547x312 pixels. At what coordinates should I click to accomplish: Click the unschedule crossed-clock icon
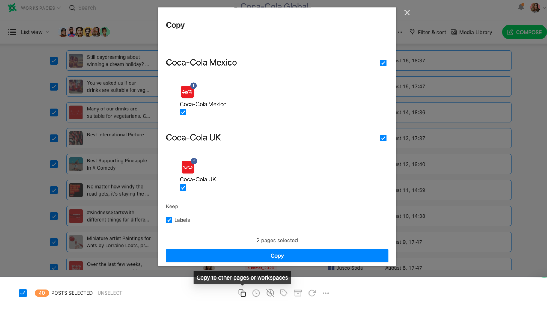click(x=270, y=293)
